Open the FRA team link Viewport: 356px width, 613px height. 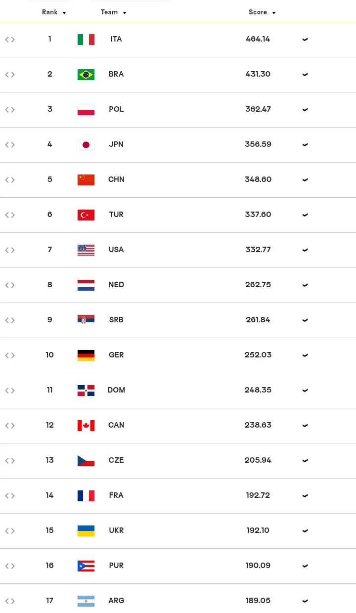[x=116, y=495]
